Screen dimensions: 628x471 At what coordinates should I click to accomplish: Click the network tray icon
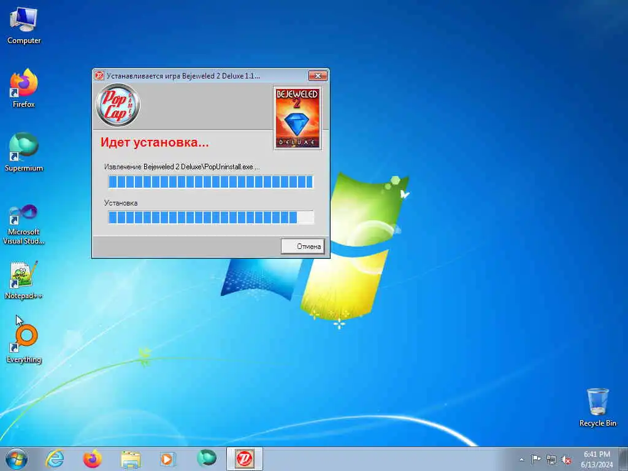(x=551, y=460)
